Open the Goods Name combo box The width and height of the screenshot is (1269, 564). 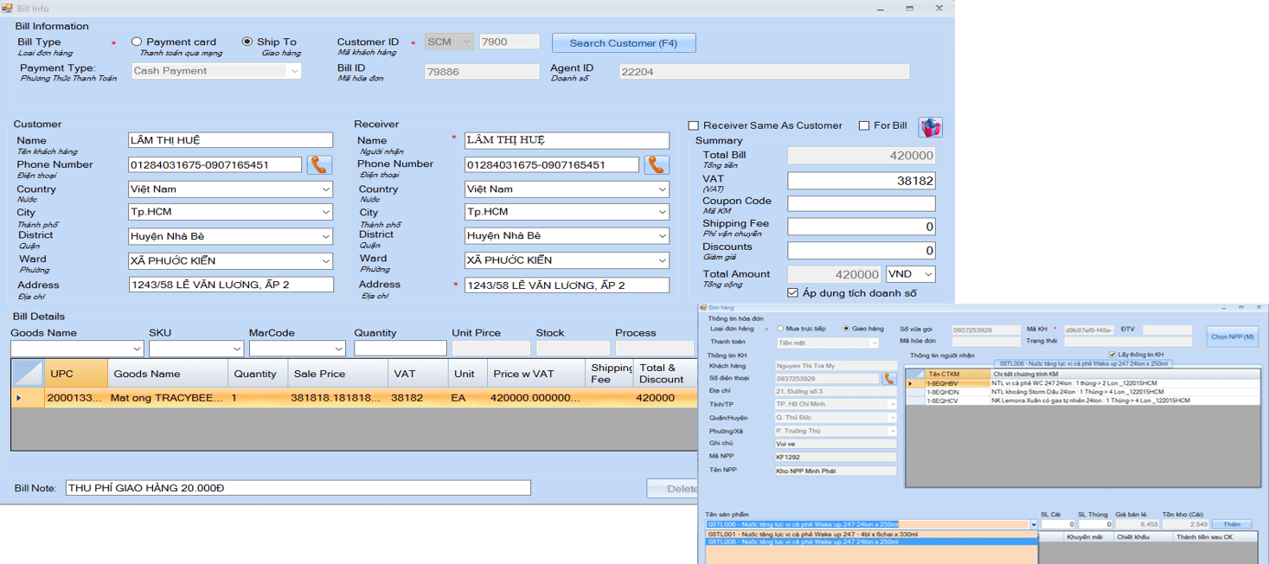point(137,349)
